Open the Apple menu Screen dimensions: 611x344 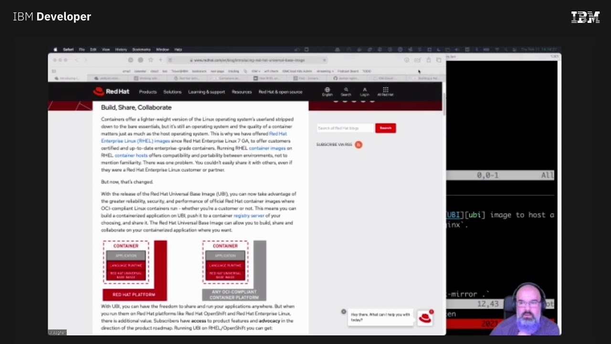[55, 50]
